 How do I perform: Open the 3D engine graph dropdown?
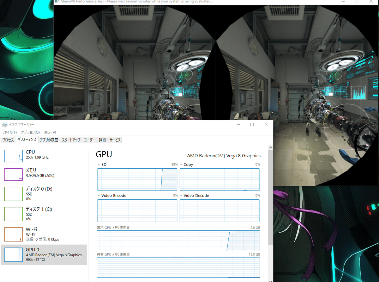click(99, 164)
